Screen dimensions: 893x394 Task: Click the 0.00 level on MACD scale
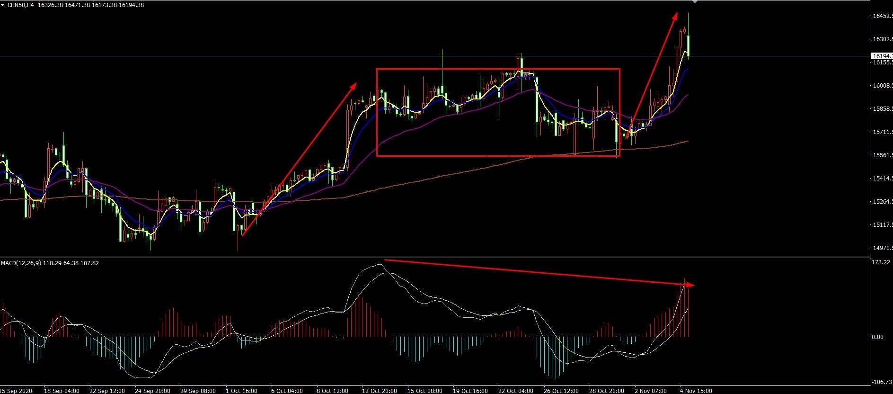coord(877,337)
